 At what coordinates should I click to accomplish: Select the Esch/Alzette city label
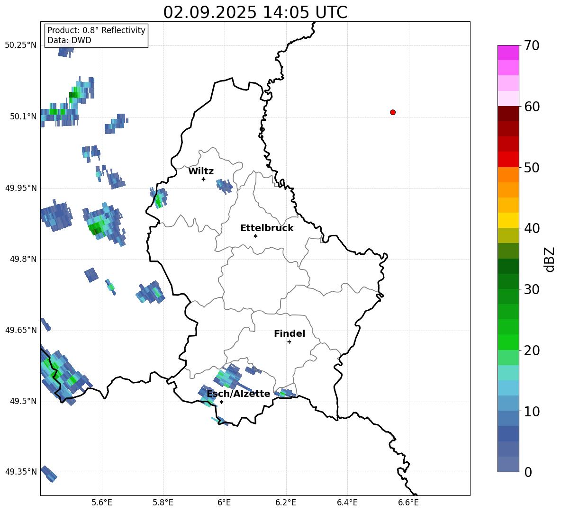click(238, 394)
